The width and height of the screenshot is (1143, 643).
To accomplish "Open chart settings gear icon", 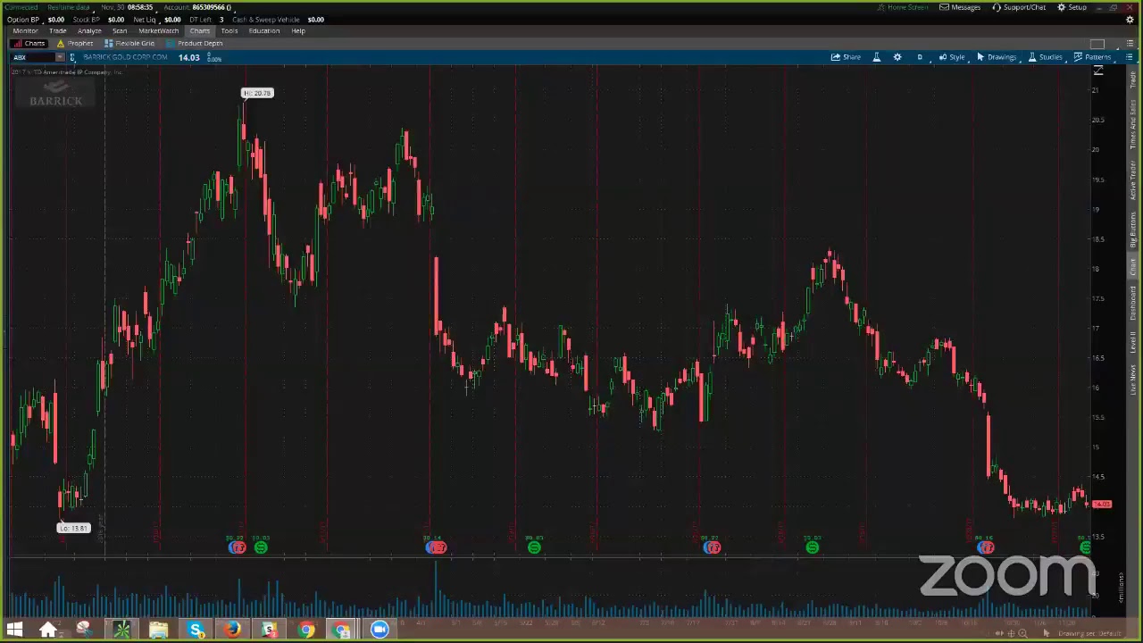I will (897, 57).
